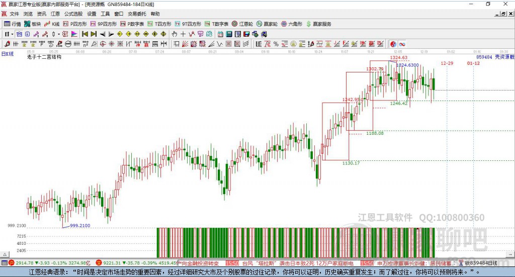Click the 老子十二宫结构 indicator title
This screenshot has height=277, width=515.
(x=44, y=57)
